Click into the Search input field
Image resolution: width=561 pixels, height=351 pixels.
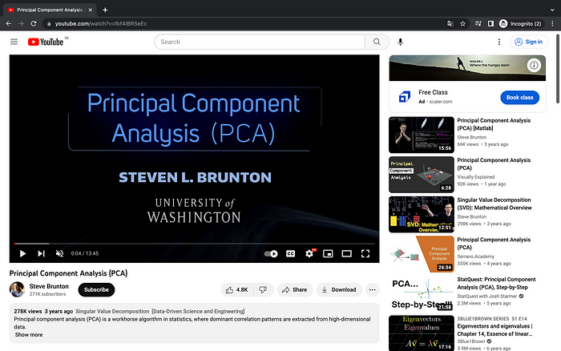[260, 42]
